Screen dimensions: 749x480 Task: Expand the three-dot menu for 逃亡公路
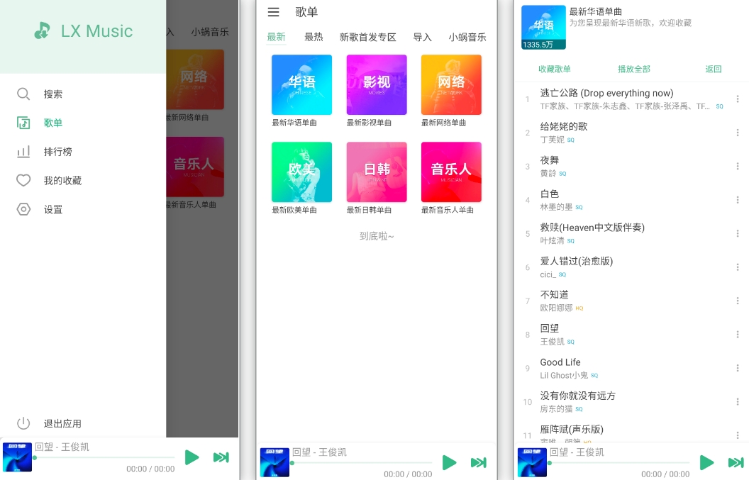tap(737, 99)
